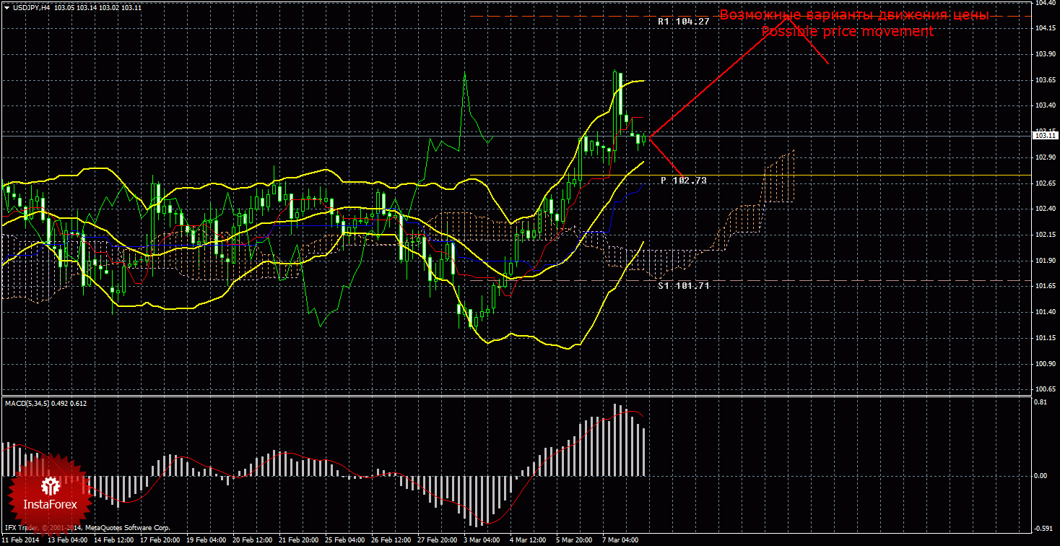
Task: Click the 102.40 price axis label
Action: pyautogui.click(x=1046, y=209)
